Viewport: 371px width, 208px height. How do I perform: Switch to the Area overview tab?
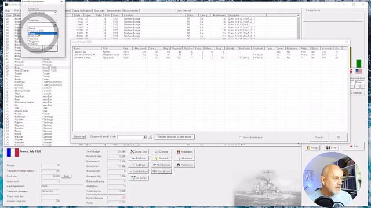coord(114,10)
